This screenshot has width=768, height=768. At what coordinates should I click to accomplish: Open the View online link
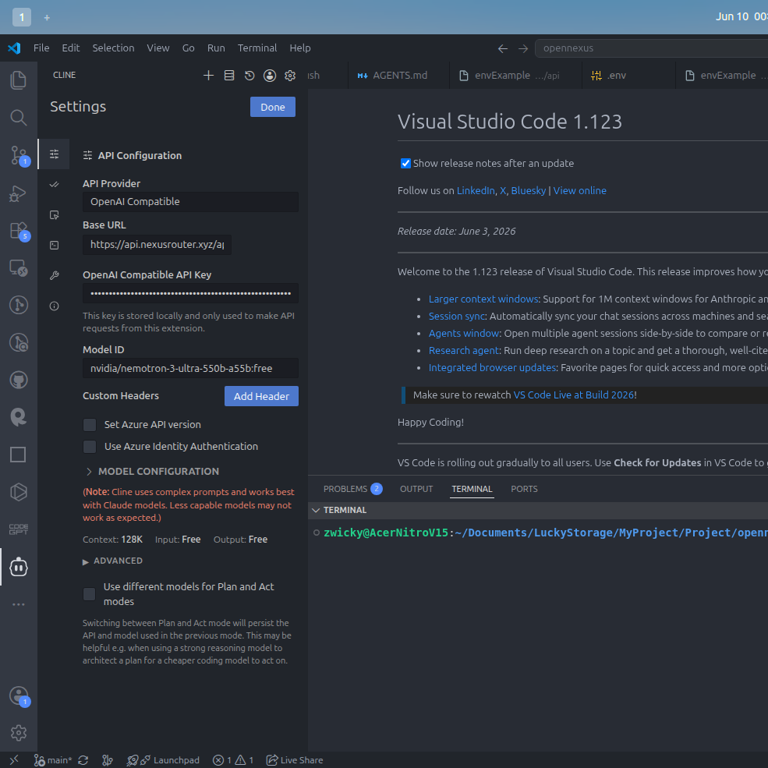click(580, 190)
